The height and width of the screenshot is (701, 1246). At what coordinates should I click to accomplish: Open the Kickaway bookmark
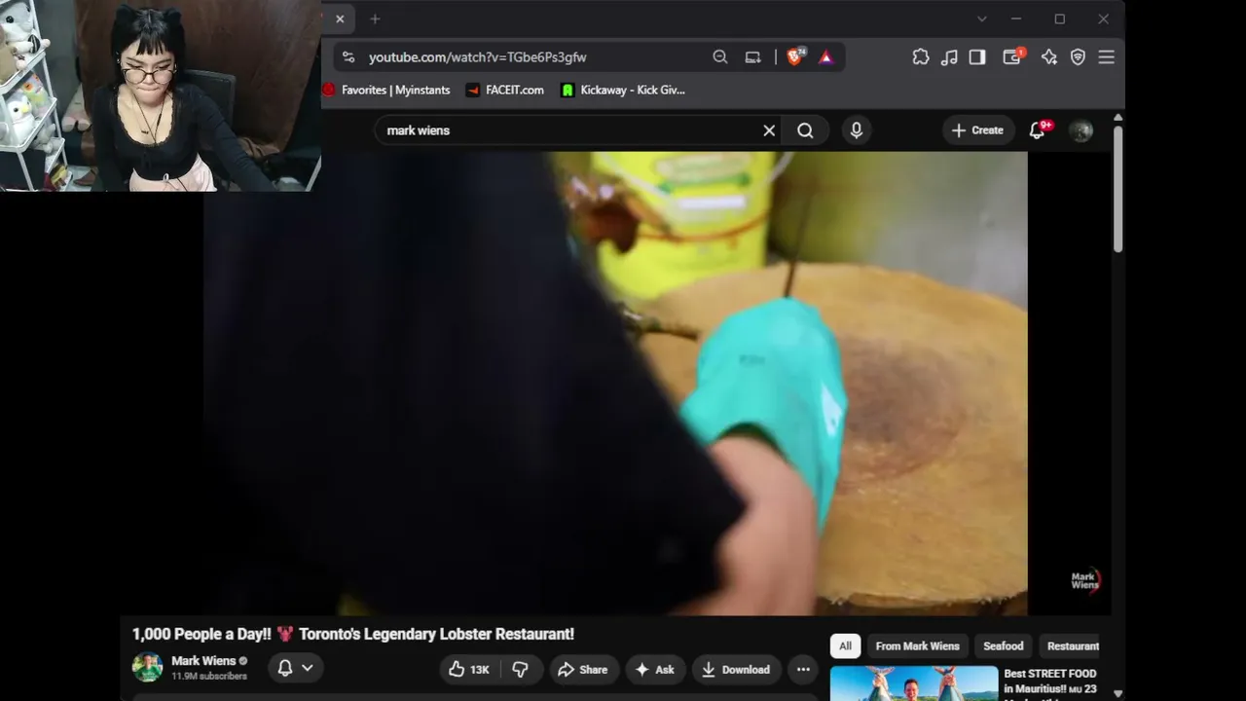pyautogui.click(x=623, y=90)
